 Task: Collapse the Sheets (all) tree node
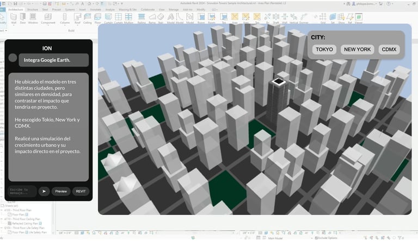pyautogui.click(x=3, y=206)
